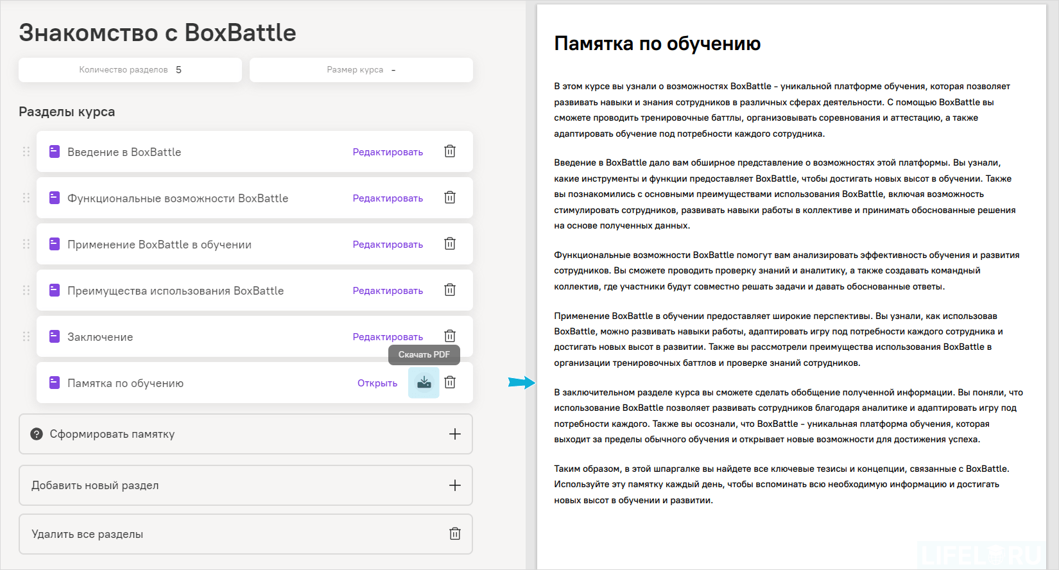
Task: Open the Памятка по обучению
Action: pos(377,383)
